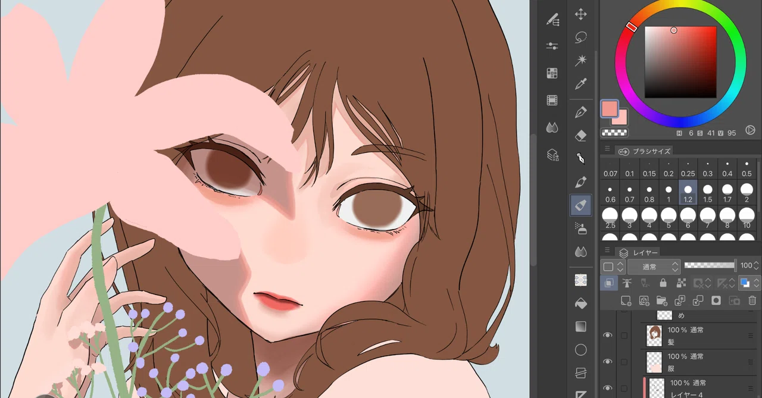The image size is (762, 398).
Task: Open the Sub Tool palette icon
Action: (x=552, y=20)
